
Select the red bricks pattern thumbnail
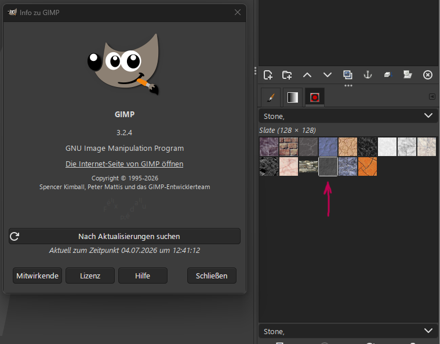pyautogui.click(x=289, y=147)
